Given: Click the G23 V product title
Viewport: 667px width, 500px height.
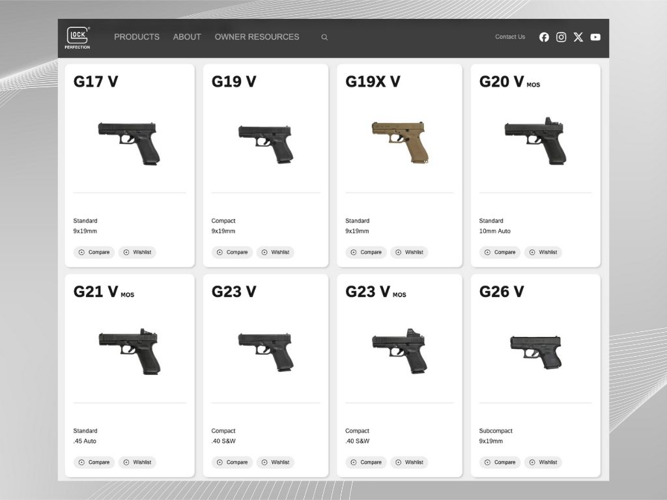Looking at the screenshot, I should (234, 292).
